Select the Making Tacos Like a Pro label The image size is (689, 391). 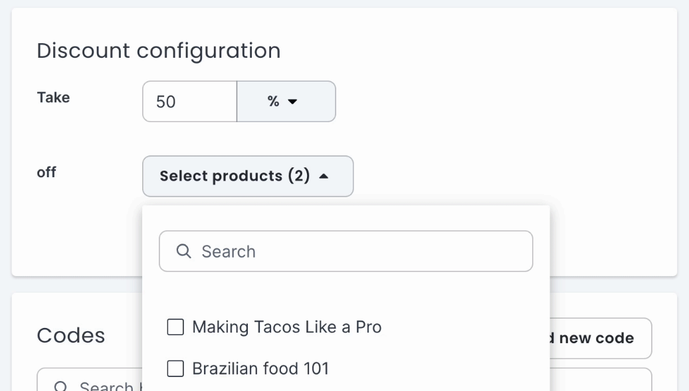point(286,327)
